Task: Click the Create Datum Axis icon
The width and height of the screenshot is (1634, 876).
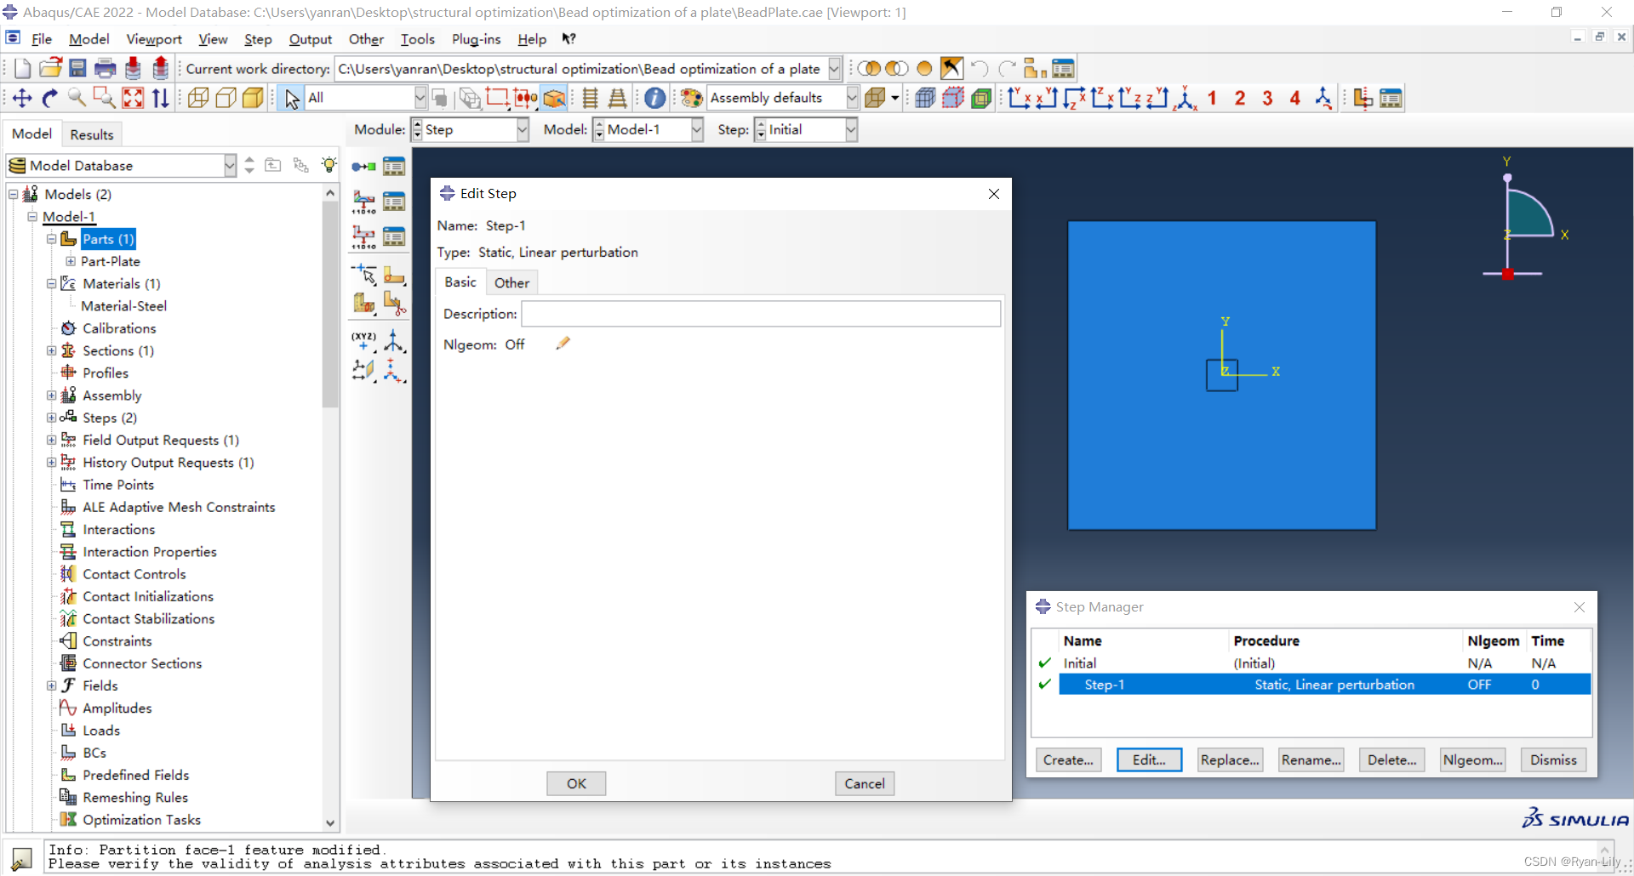Action: (x=394, y=341)
